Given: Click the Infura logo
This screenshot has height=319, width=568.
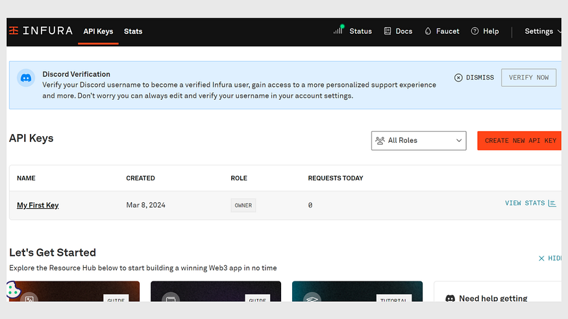Looking at the screenshot, I should tap(40, 30).
